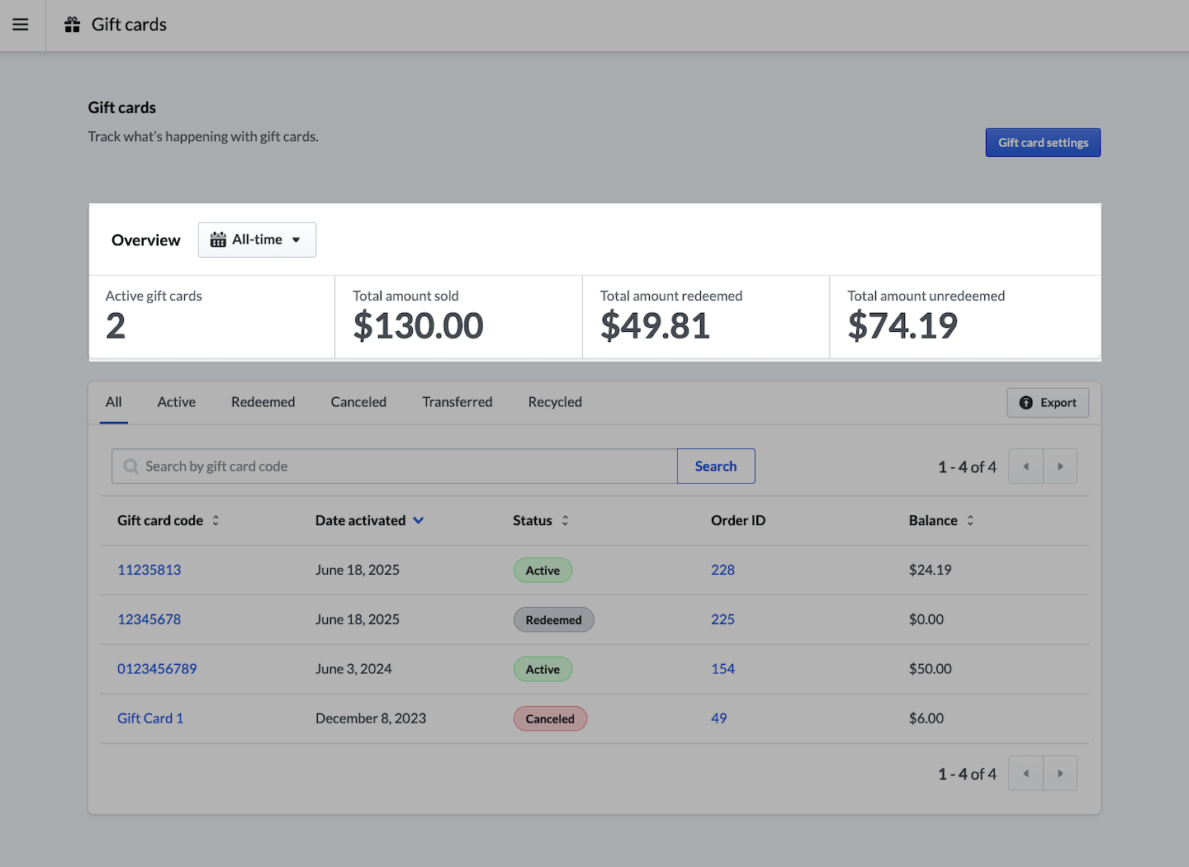1189x867 pixels.
Task: Click the gift icon in header
Action: [x=73, y=25]
